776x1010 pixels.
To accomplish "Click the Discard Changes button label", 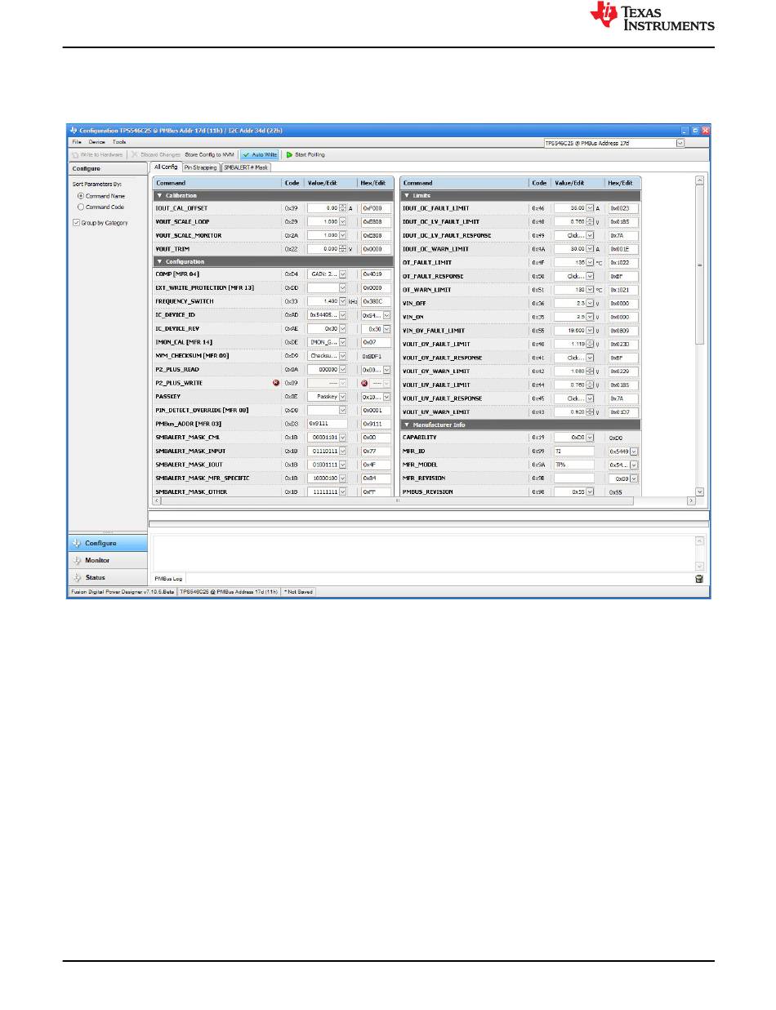I will (160, 154).
